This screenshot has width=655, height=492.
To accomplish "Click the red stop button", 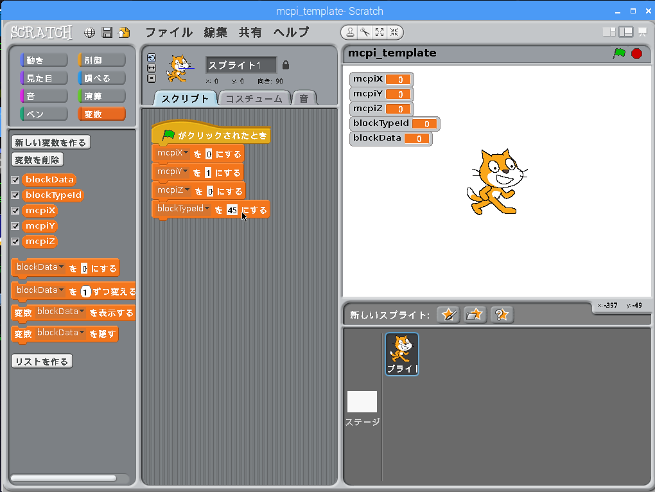I will pos(636,53).
